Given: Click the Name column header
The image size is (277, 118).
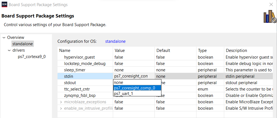Looking at the screenshot, I should pyautogui.click(x=65, y=51).
